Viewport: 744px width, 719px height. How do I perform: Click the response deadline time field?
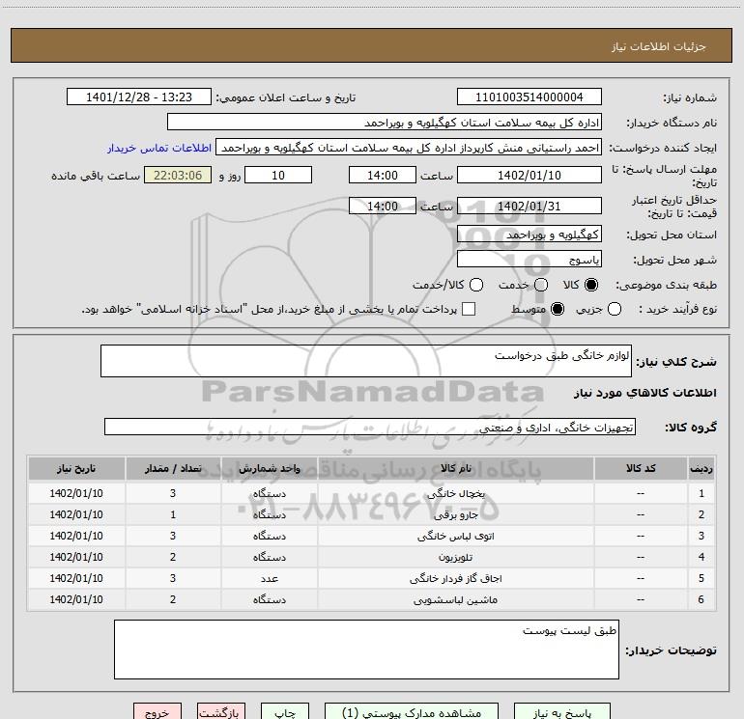(x=383, y=175)
